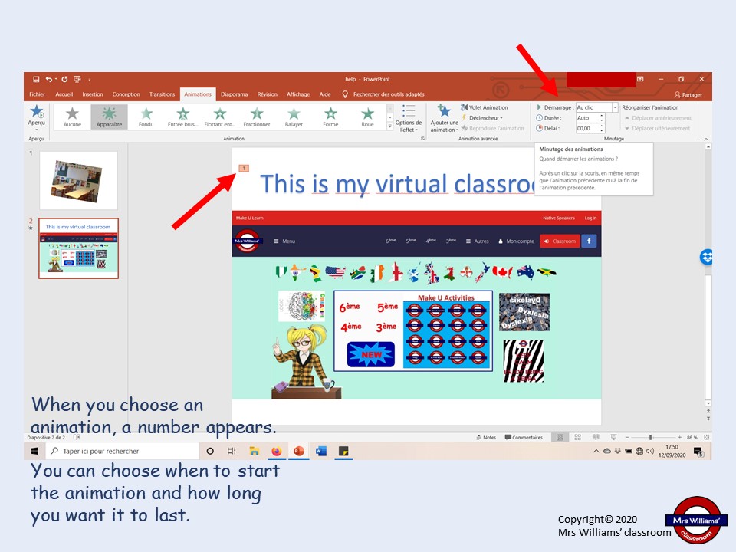Toggle the Commentaires pane in status bar
736x552 pixels.
[x=524, y=438]
